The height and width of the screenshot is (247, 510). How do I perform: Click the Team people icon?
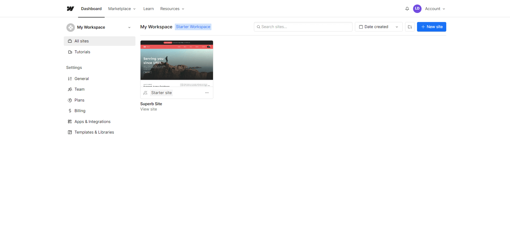pyautogui.click(x=70, y=89)
